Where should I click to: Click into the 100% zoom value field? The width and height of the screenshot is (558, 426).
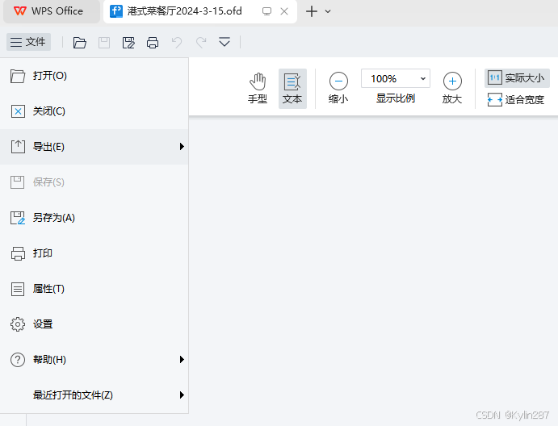pos(384,78)
